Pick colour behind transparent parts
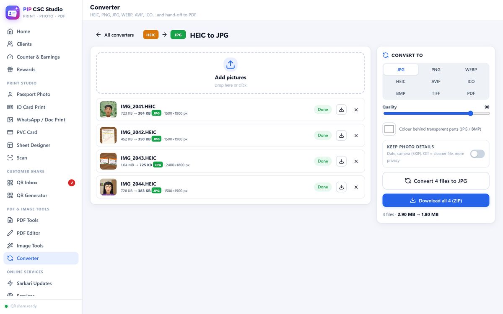This screenshot has height=314, width=503. pyautogui.click(x=389, y=129)
